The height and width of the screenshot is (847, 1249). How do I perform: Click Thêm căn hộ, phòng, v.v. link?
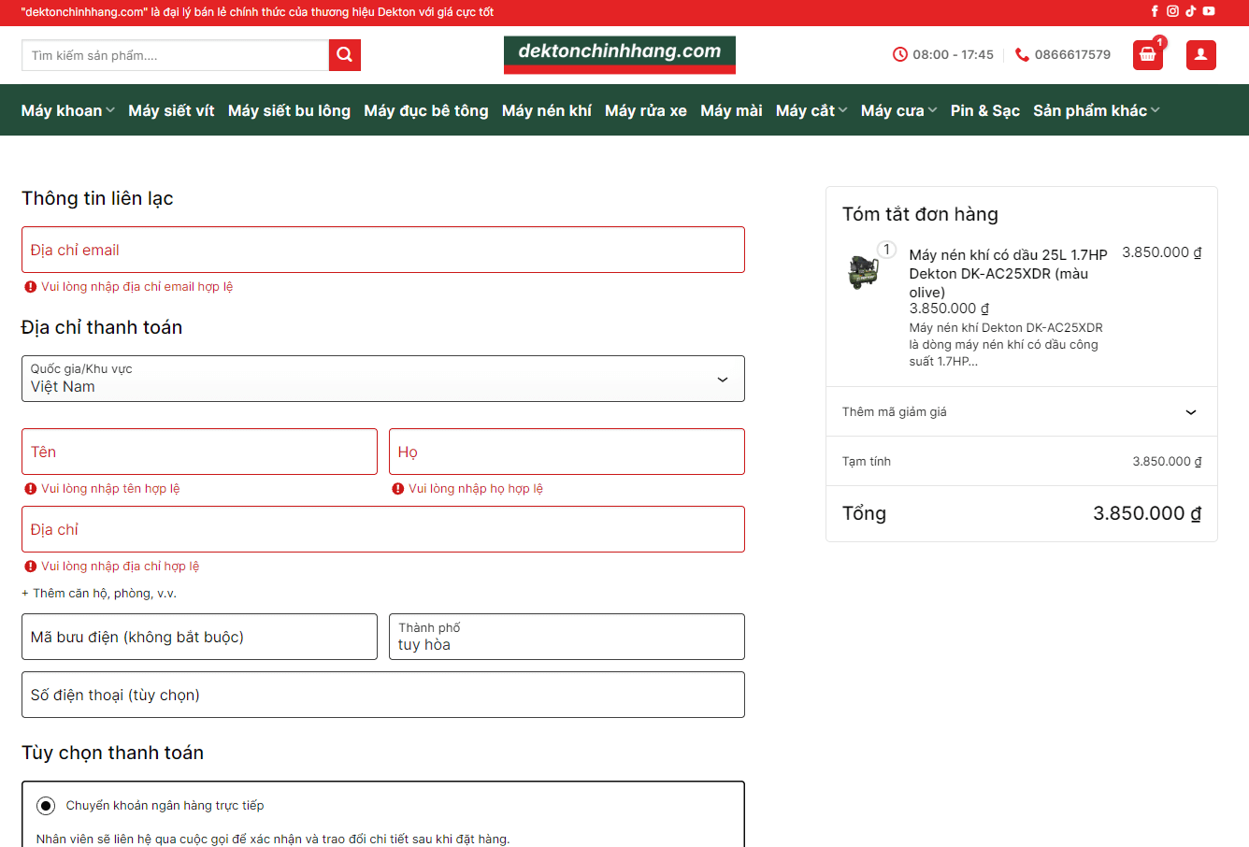pyautogui.click(x=99, y=594)
